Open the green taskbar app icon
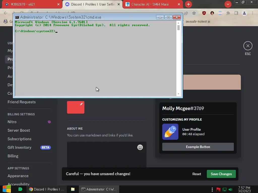 pos(20,189)
